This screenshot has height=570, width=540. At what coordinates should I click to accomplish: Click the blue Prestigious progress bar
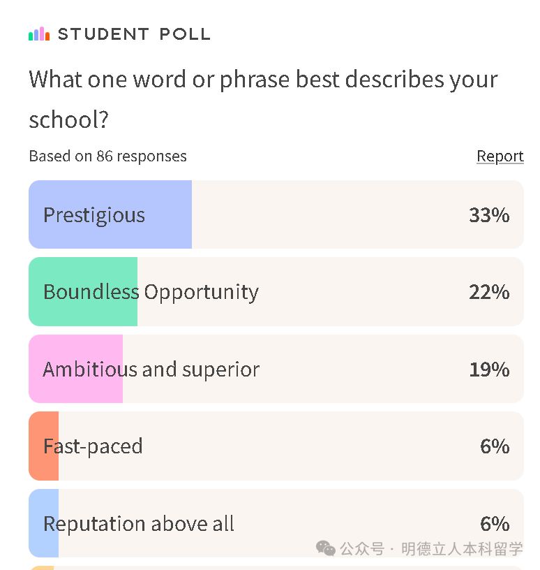[110, 214]
